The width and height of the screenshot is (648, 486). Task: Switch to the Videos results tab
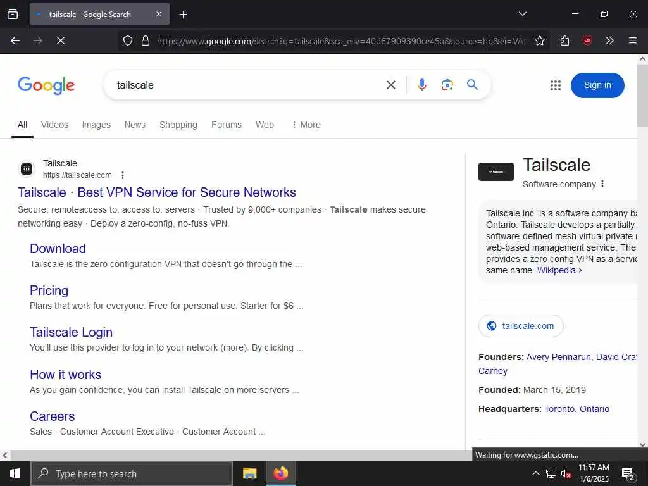(x=54, y=125)
